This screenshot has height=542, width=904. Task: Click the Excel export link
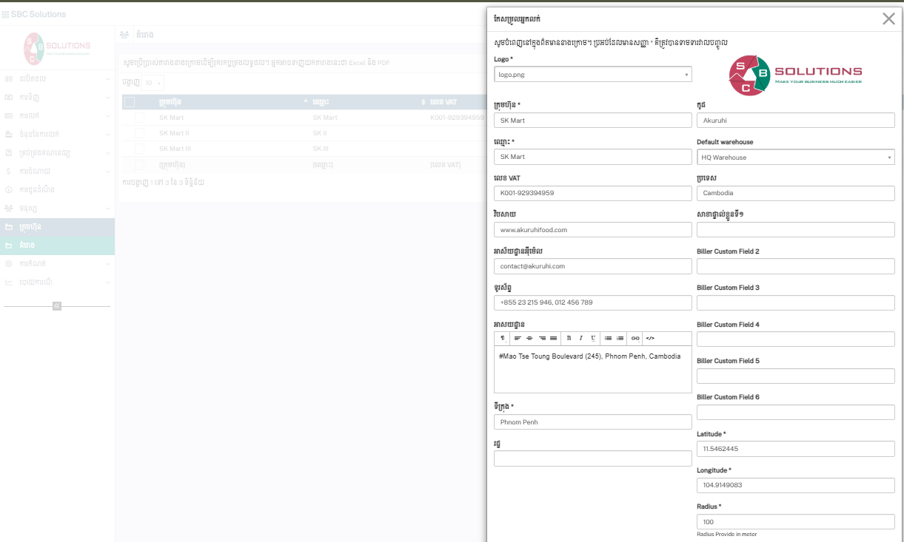point(358,63)
